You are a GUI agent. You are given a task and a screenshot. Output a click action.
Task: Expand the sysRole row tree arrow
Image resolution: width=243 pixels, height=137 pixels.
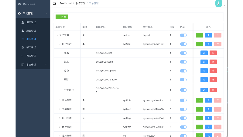click(60, 100)
